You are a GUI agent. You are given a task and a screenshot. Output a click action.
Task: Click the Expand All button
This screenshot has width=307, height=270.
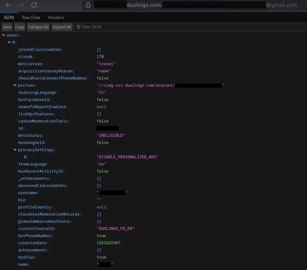pyautogui.click(x=62, y=27)
